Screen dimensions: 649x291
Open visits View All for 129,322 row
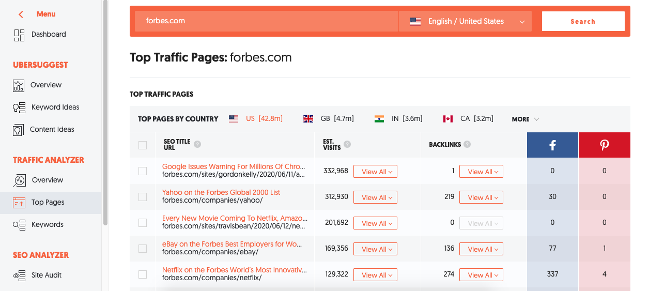375,275
